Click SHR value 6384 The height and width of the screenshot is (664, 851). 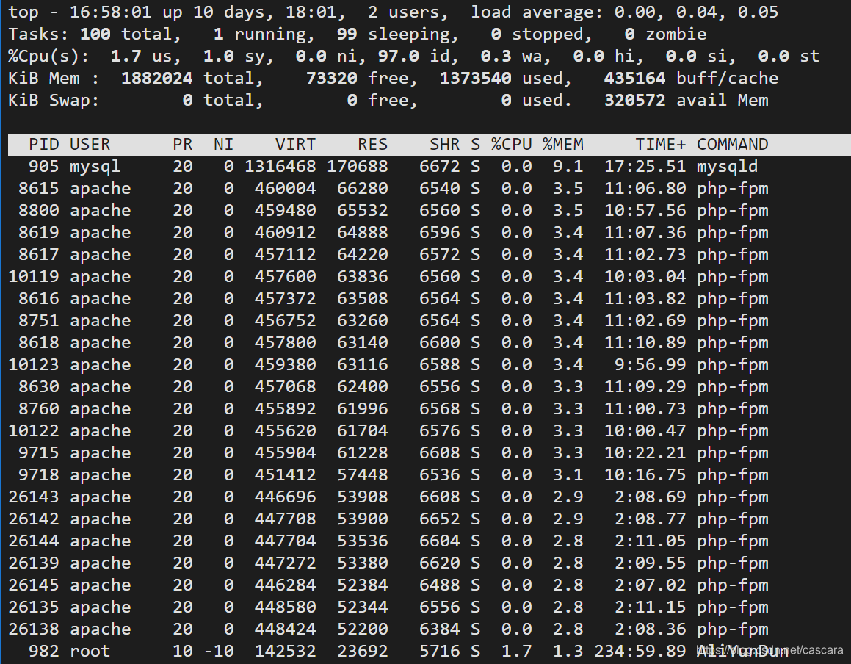tap(440, 629)
